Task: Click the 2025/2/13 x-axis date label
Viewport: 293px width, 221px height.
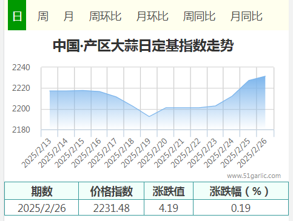Action: click(36, 153)
